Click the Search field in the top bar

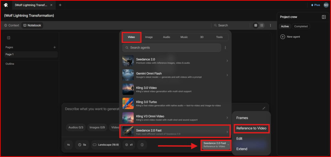tap(221, 25)
